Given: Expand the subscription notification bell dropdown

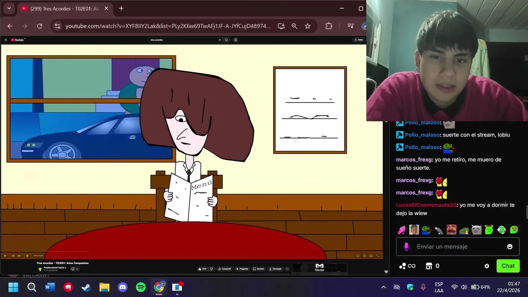Looking at the screenshot, I should coord(74,269).
